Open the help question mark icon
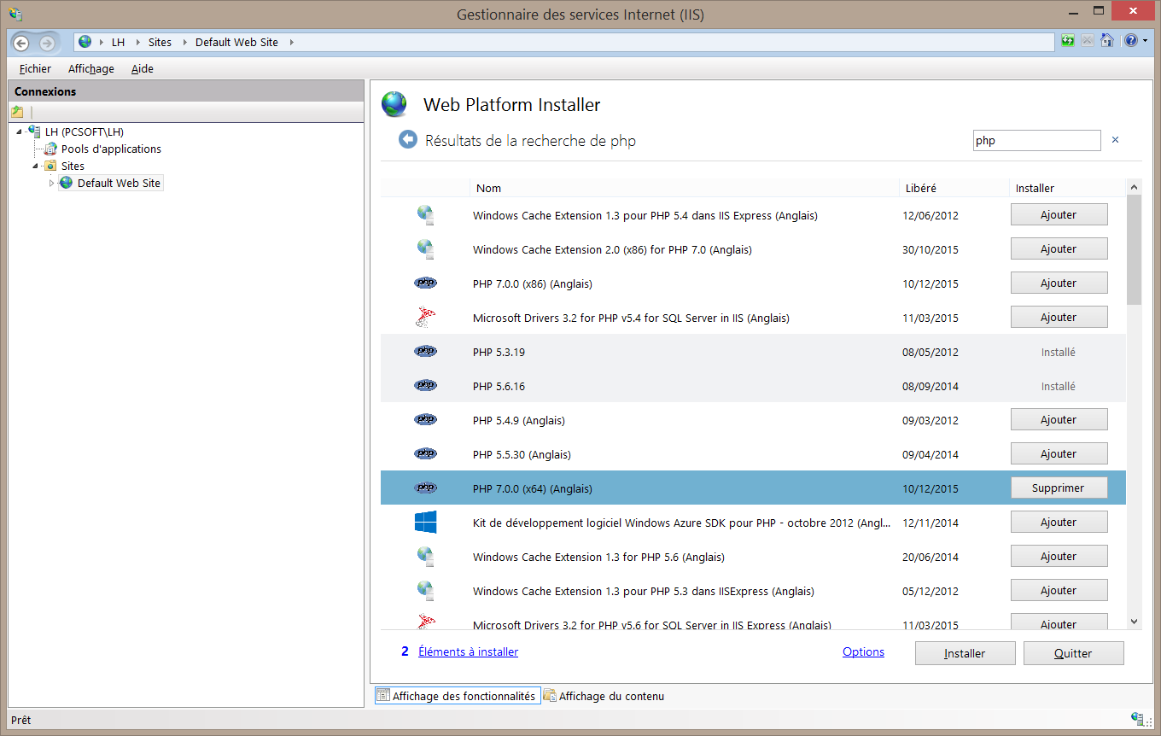 1130,41
